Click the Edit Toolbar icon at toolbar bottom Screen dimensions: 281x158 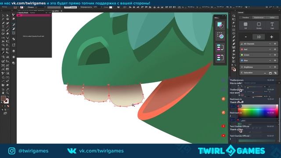click(5, 113)
